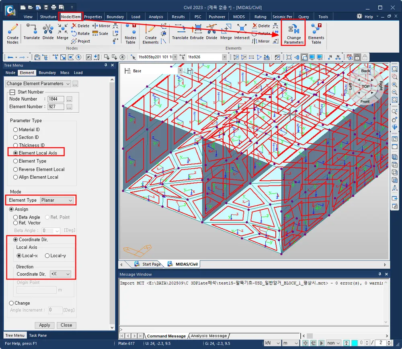Open Change Element Parameters dropdown
The height and width of the screenshot is (349, 402).
tap(38, 84)
